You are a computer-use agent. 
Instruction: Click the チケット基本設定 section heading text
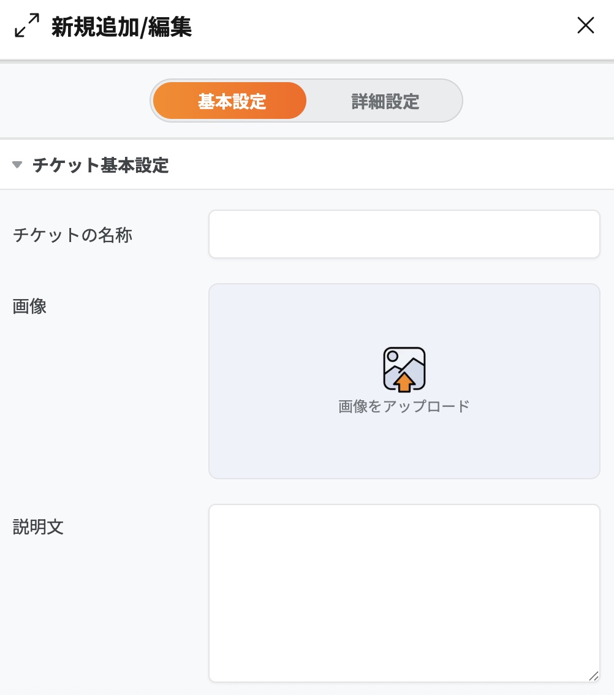(100, 165)
